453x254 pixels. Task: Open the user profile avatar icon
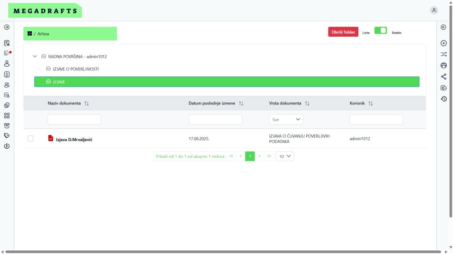click(x=434, y=10)
